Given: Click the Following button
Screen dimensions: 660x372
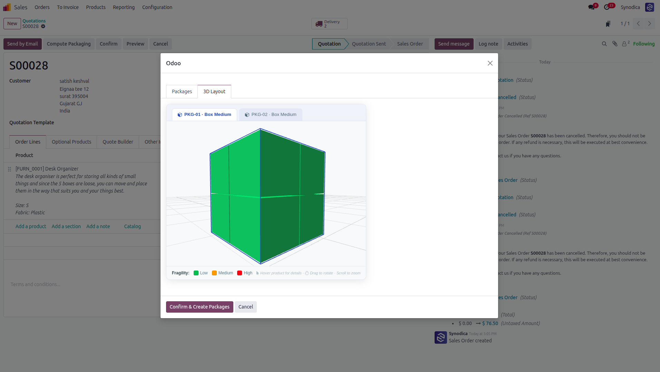Looking at the screenshot, I should 644,44.
